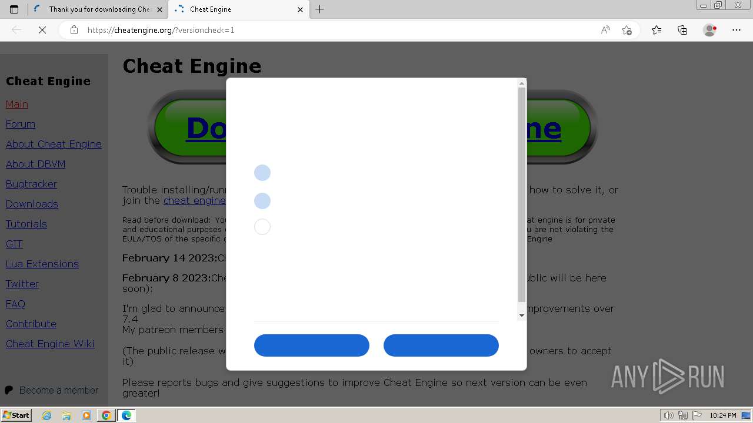Viewport: 753px width, 423px height.
Task: Open media player taskbar icon
Action: point(86,415)
